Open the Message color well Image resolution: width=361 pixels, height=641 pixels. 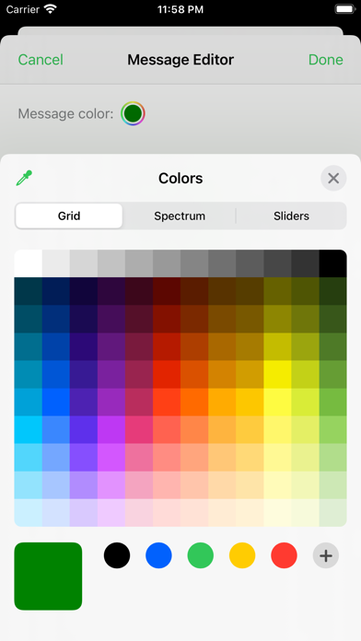pyautogui.click(x=133, y=113)
